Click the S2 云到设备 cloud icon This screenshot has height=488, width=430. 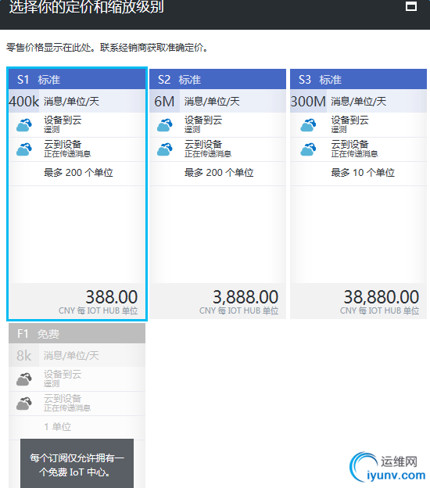(165, 149)
